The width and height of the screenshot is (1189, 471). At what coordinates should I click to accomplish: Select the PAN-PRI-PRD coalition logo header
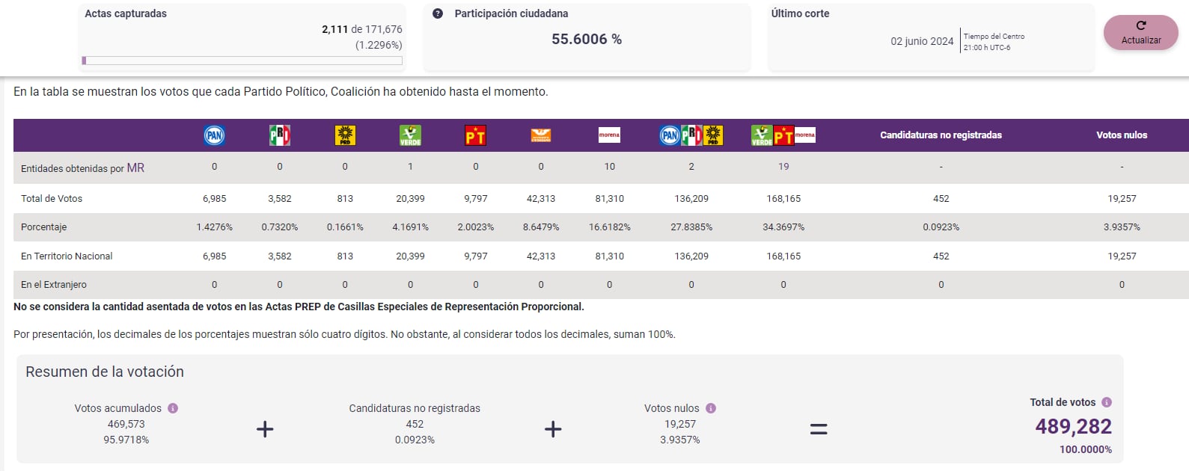[691, 135]
